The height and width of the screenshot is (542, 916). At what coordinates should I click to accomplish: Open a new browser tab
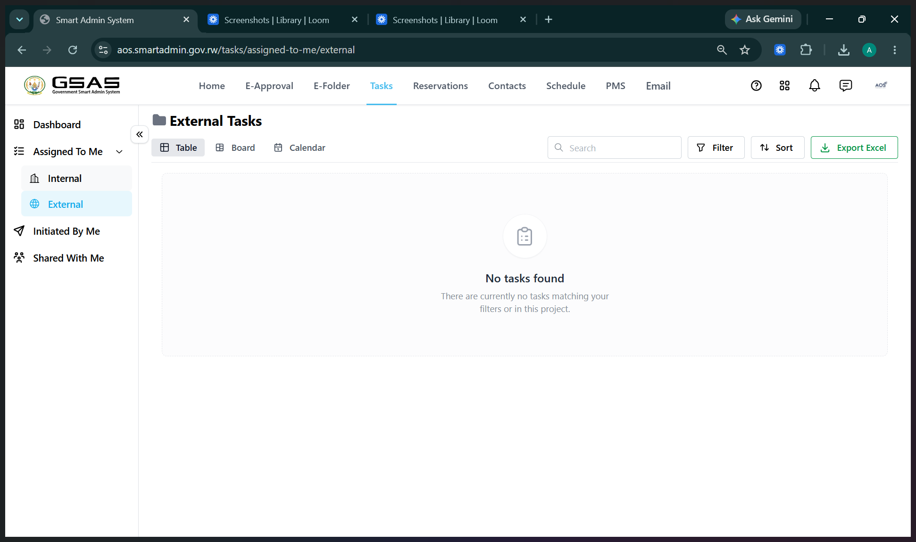[x=549, y=19]
